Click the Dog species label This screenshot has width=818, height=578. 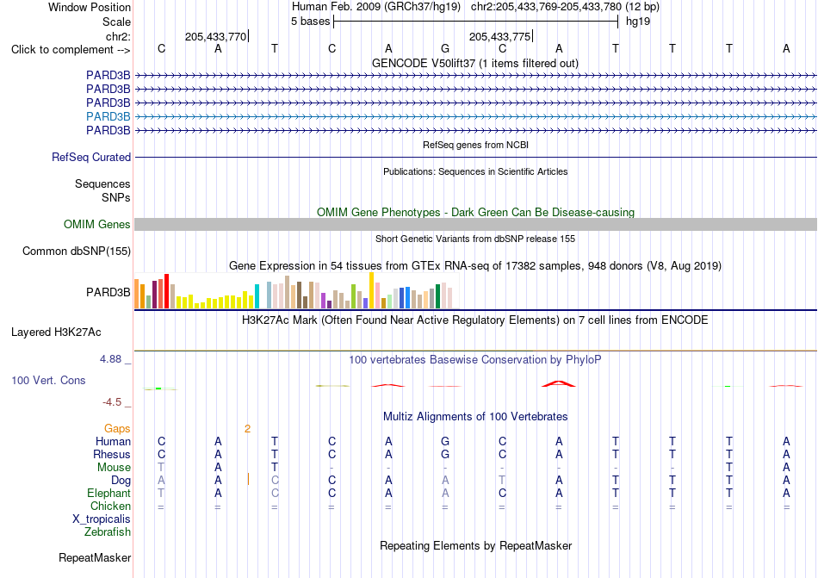coord(121,480)
